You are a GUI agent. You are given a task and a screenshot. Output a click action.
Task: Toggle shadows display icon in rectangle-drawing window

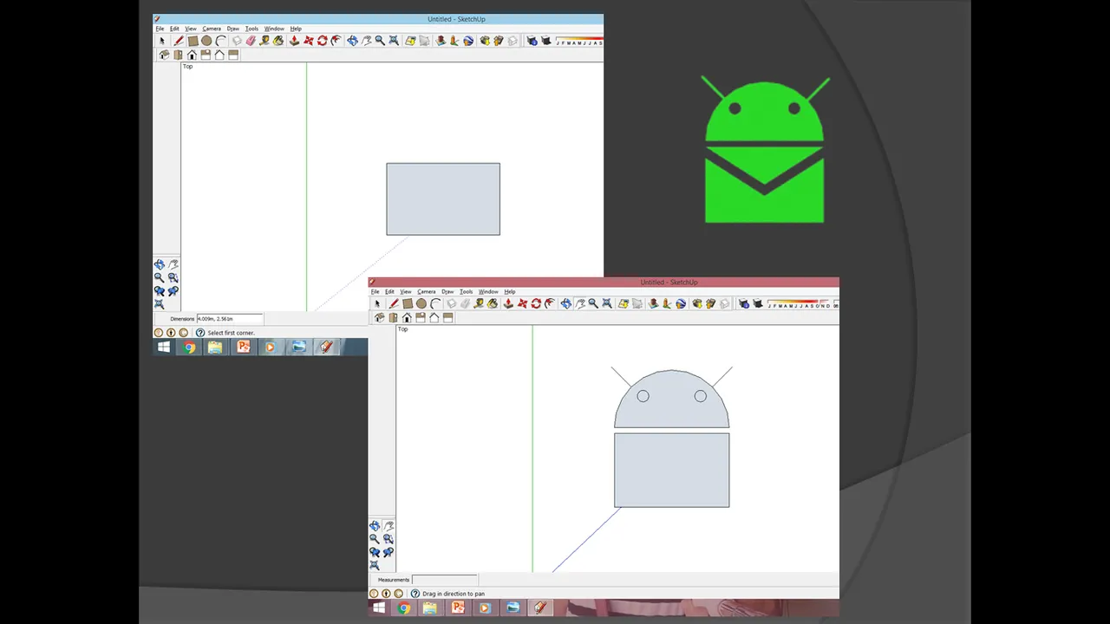tap(545, 41)
